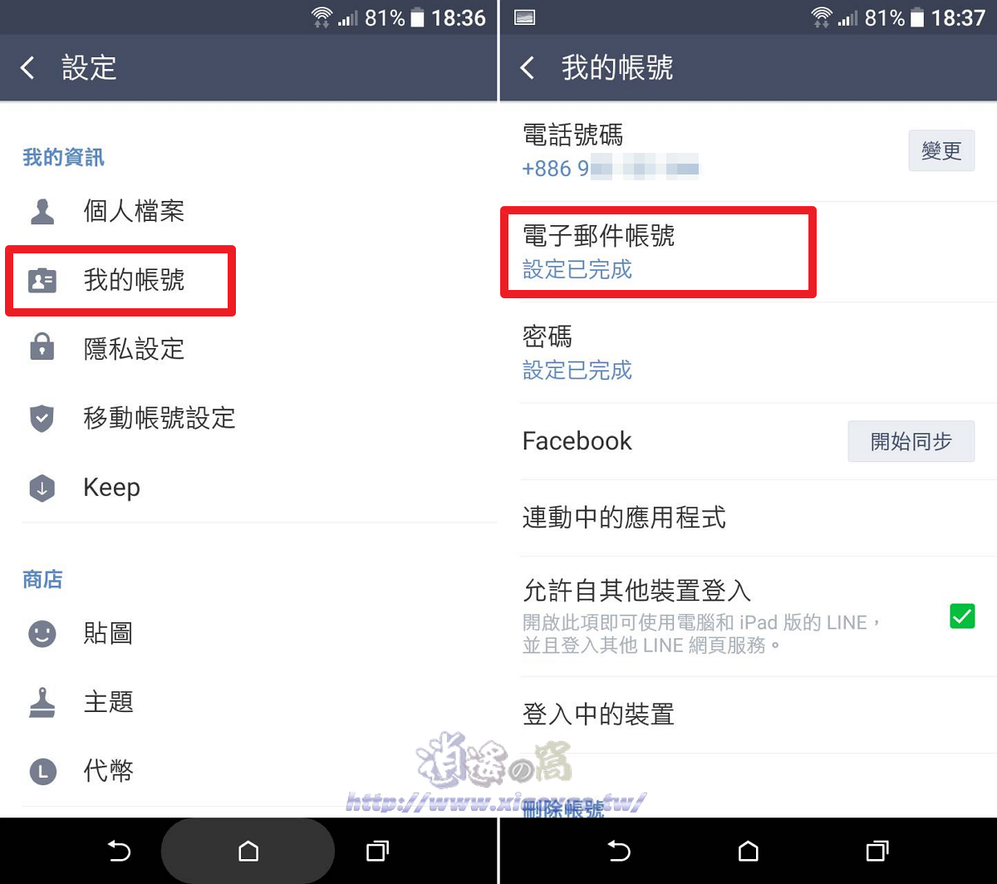This screenshot has height=884, width=997.
Task: Tap the Facebook 開始同步 button
Action: pyautogui.click(x=911, y=441)
